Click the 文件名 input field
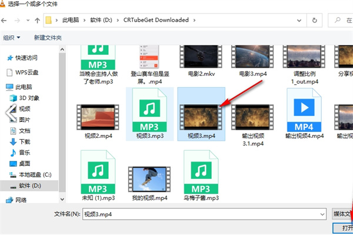This screenshot has height=235, width=353. click(x=201, y=214)
